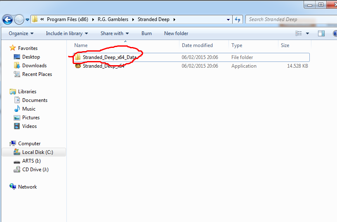Open the Share with menu
This screenshot has height=222, width=337.
tap(115, 33)
